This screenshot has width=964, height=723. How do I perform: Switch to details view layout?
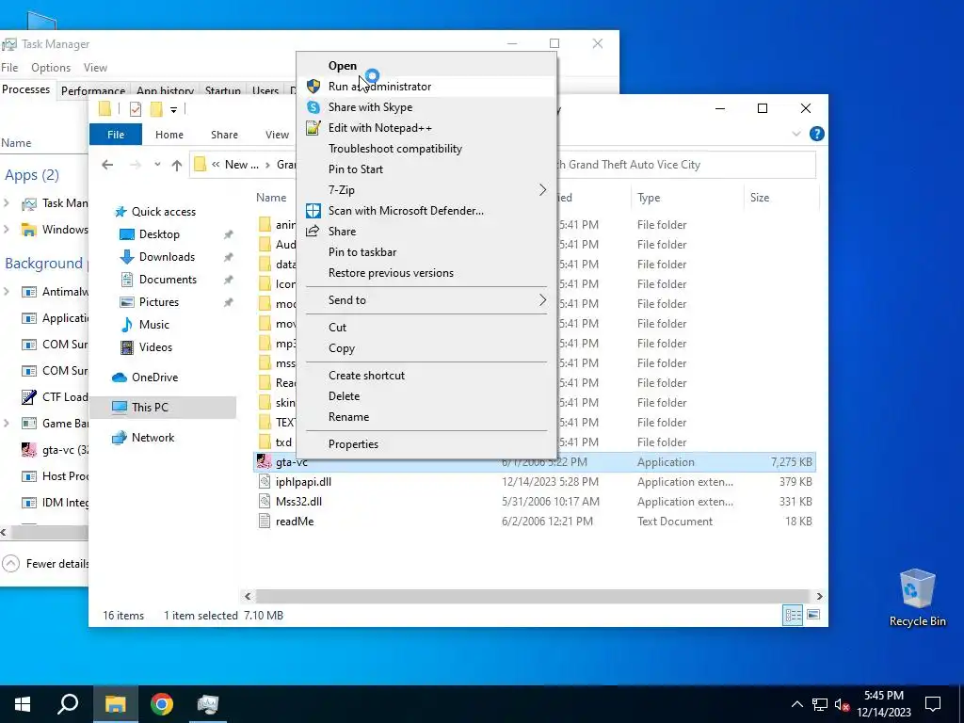click(793, 615)
